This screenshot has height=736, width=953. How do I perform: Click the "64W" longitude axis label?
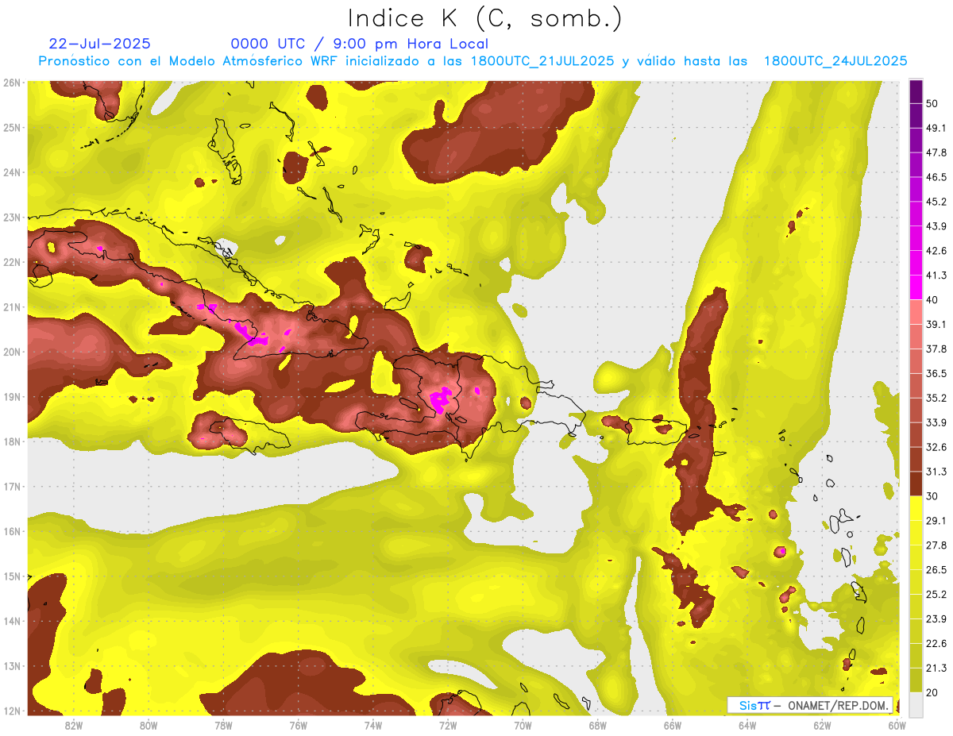pos(747,726)
